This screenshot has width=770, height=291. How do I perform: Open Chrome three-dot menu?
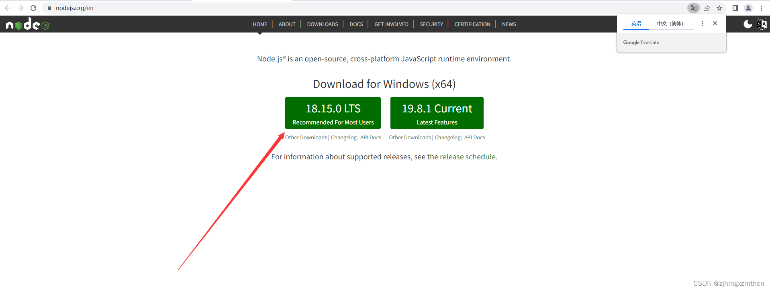click(x=761, y=8)
